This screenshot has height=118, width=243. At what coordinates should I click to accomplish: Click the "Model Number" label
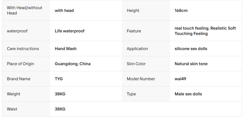(141, 79)
